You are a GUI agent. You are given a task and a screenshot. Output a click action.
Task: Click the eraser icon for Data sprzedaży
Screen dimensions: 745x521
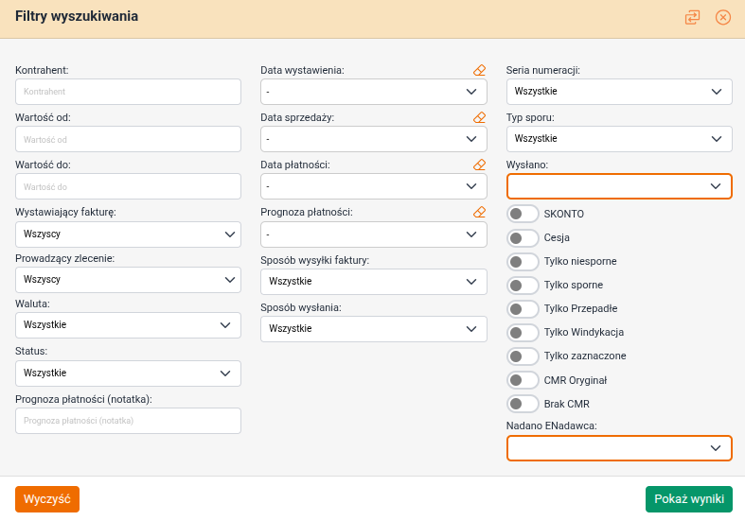coord(479,117)
